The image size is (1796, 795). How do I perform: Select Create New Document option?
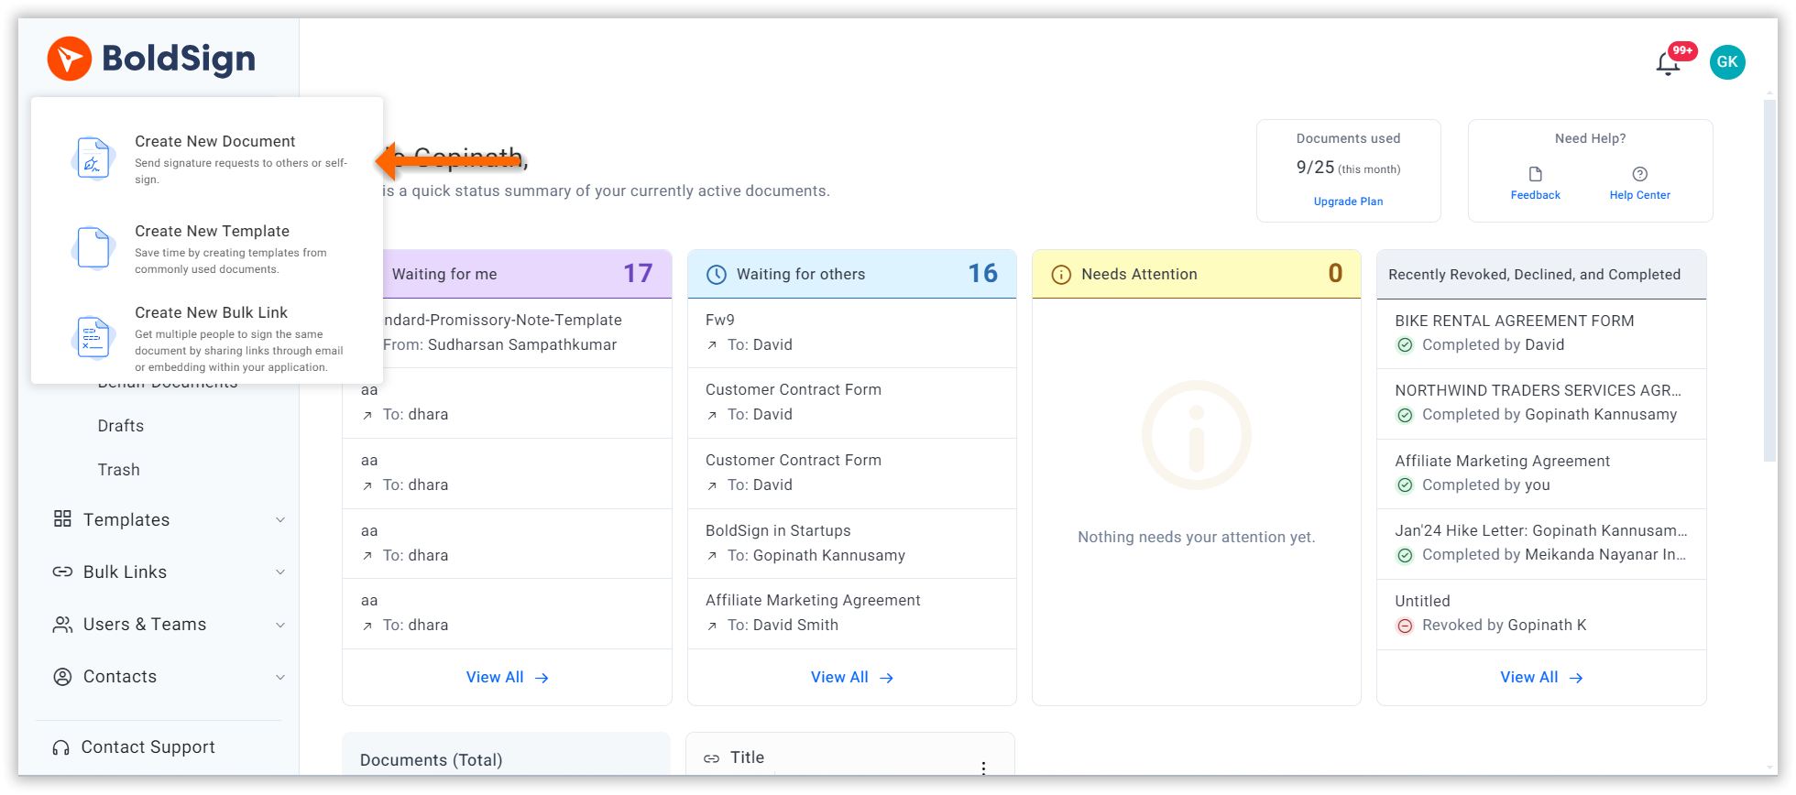pyautogui.click(x=207, y=158)
